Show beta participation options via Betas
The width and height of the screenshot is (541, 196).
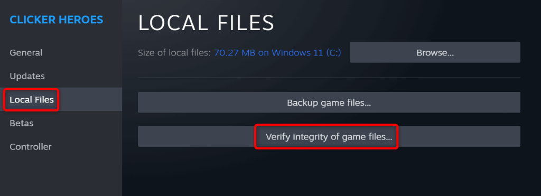(x=21, y=123)
